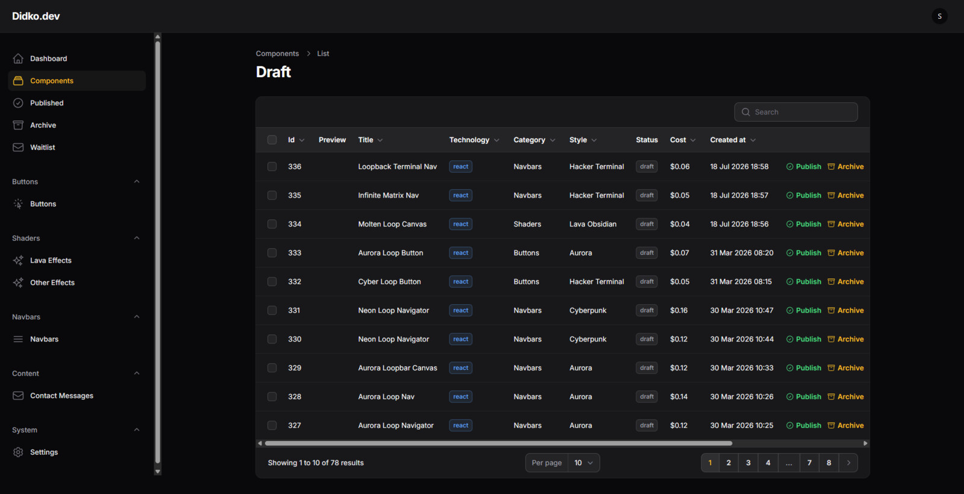Sort by Style column header

[583, 140]
